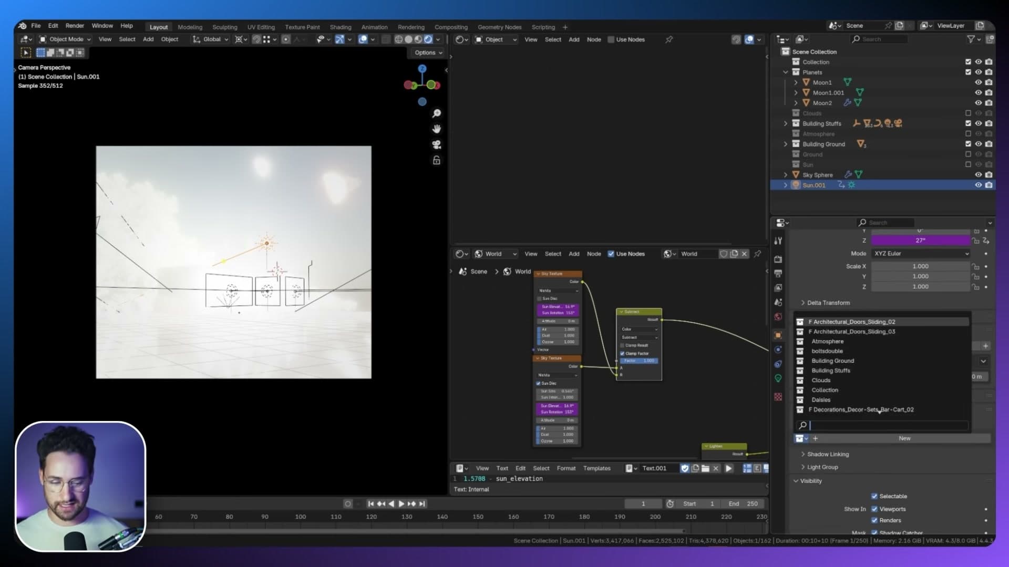Open the World properties globe tab

coord(778,317)
